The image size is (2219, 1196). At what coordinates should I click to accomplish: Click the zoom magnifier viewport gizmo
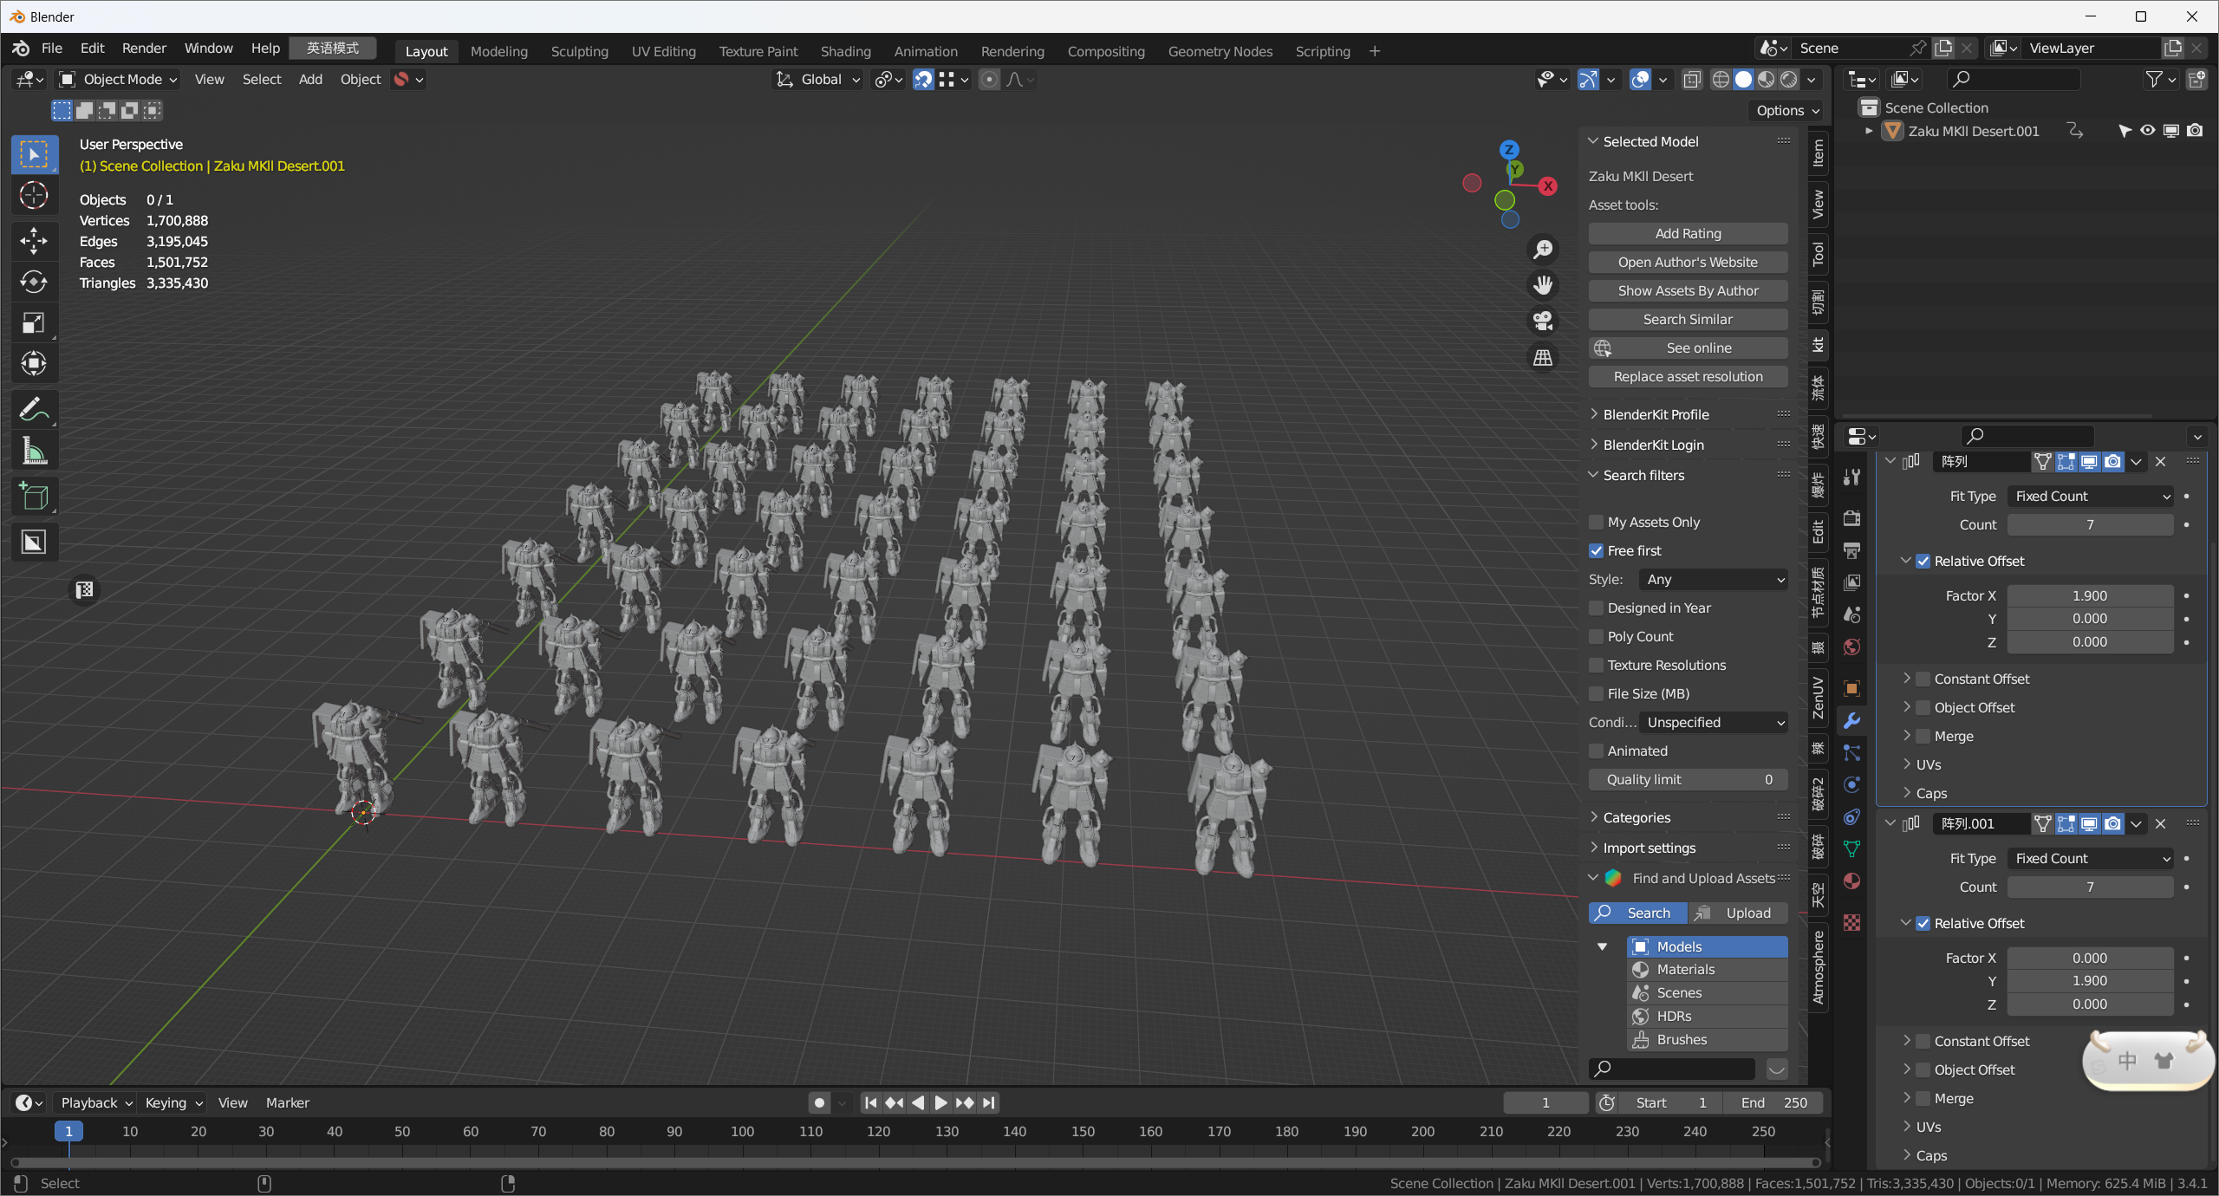click(1543, 250)
